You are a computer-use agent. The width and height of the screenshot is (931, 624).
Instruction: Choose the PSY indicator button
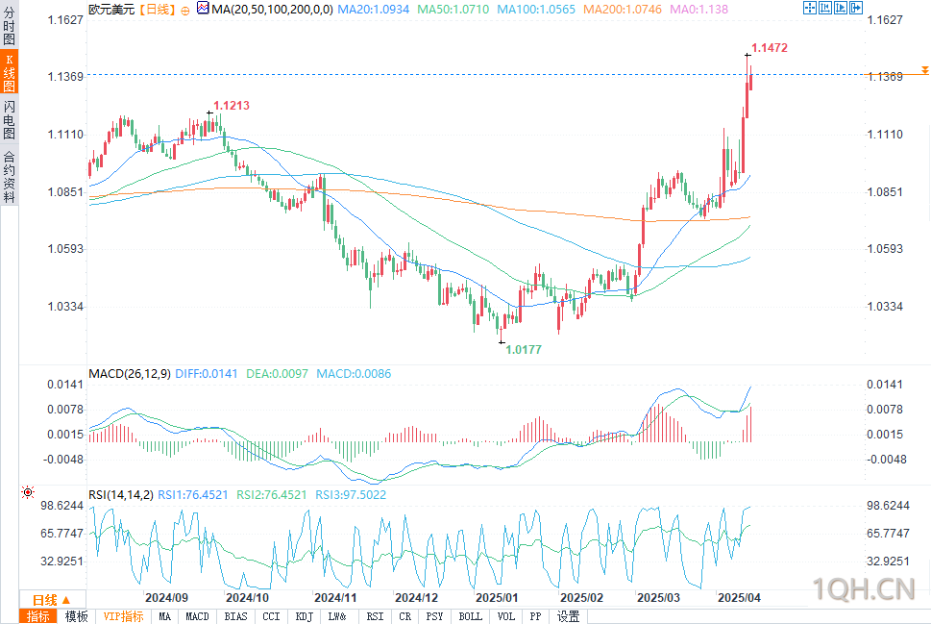434,616
